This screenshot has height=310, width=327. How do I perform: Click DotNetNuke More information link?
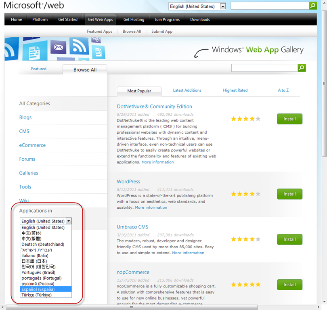158,162
